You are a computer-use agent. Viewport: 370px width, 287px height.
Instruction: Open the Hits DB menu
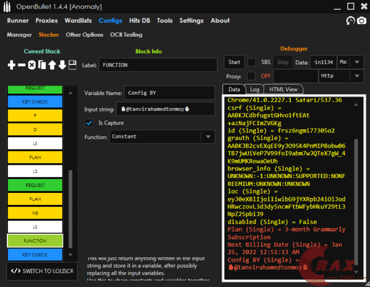139,21
